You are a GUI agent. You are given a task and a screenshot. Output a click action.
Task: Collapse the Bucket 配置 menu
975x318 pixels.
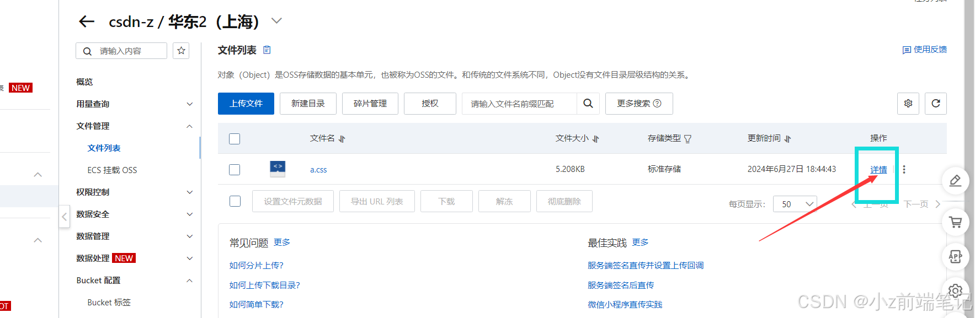click(x=135, y=280)
